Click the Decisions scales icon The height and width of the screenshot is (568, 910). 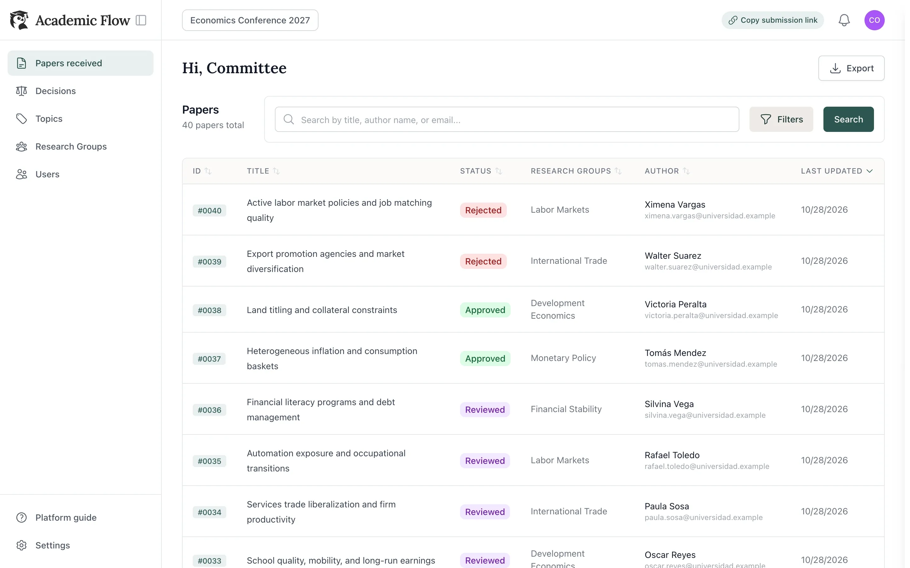(21, 91)
